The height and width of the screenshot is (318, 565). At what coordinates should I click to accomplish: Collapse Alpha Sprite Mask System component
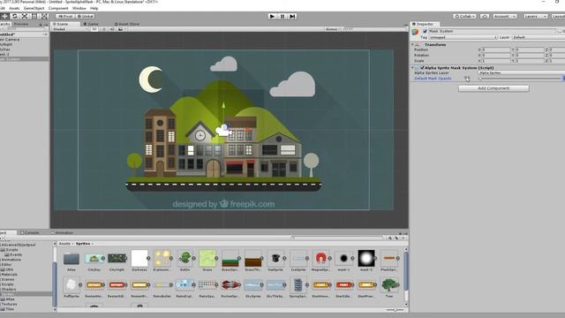(412, 67)
